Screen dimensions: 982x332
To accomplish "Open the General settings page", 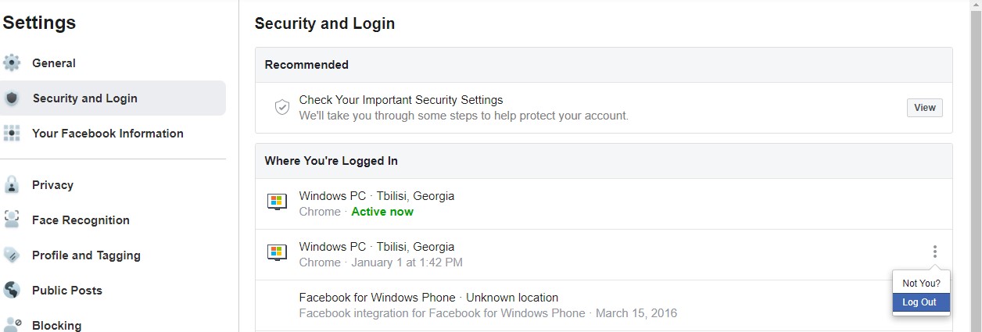I will click(54, 63).
